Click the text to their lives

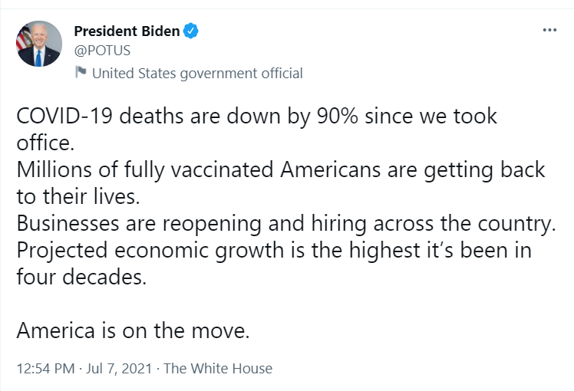(x=78, y=196)
